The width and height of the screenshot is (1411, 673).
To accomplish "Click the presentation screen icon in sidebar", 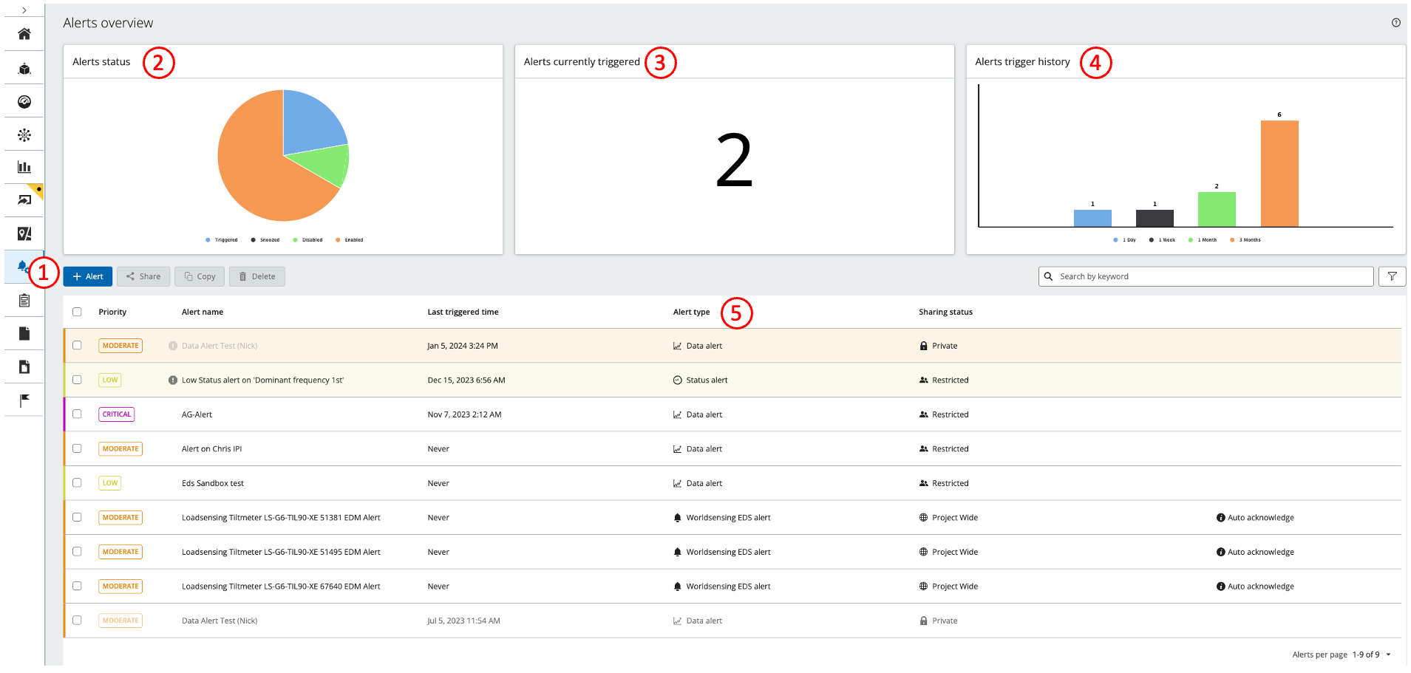I will [24, 200].
